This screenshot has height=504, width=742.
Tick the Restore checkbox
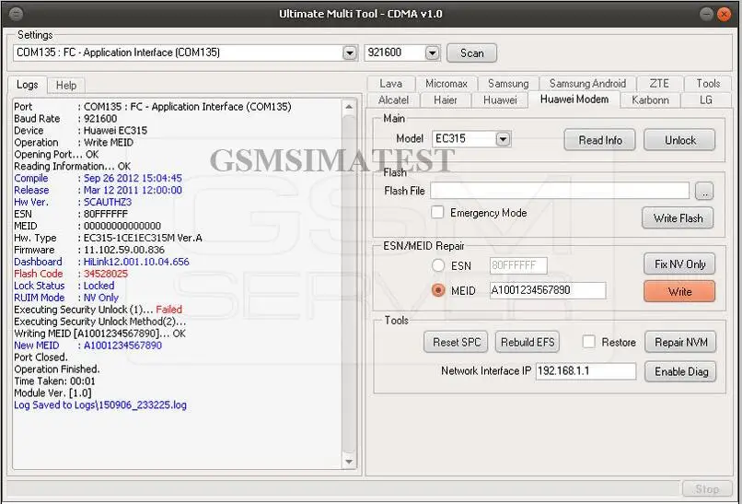coord(588,342)
